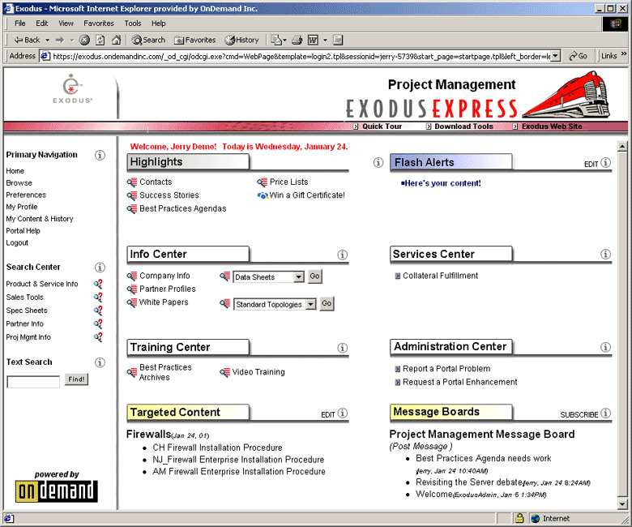Open the Search toolbar button

tap(148, 40)
